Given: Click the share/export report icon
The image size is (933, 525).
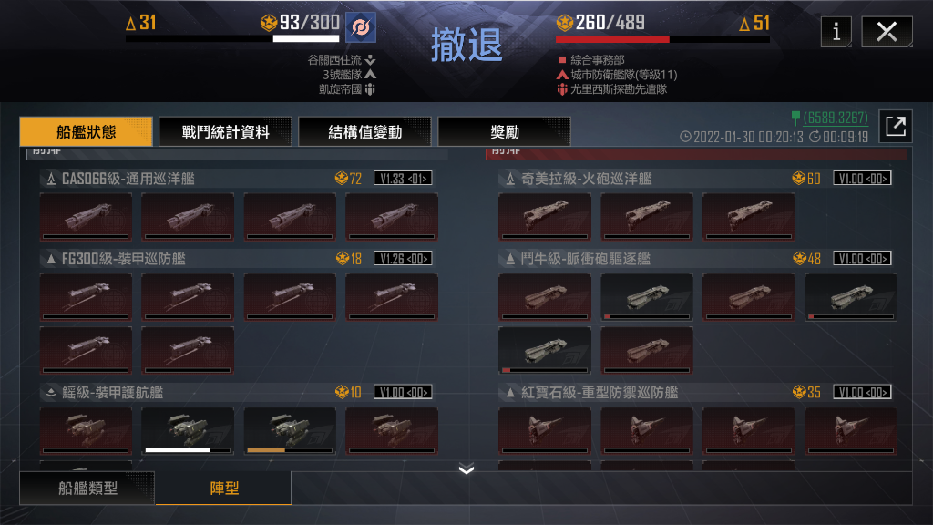Looking at the screenshot, I should [x=896, y=126].
